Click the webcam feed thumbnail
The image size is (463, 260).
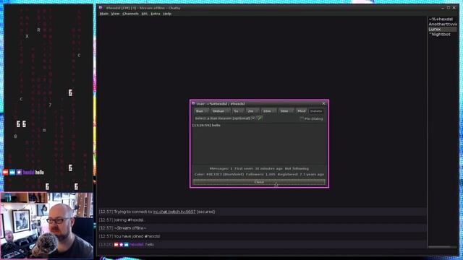tap(47, 225)
